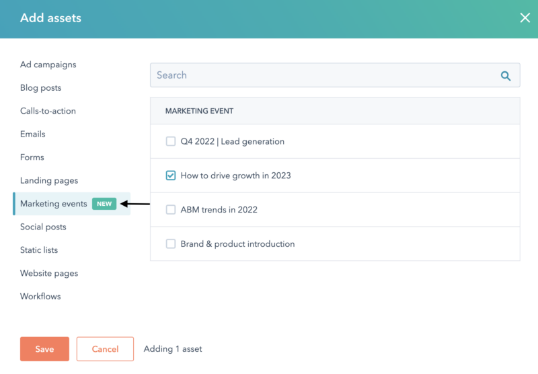Select Calls-to-action in the sidebar
This screenshot has height=374, width=538.
(48, 111)
